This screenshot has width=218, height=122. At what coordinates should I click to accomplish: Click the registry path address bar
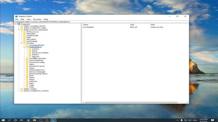pyautogui.click(x=102, y=22)
